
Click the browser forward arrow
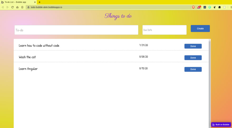(8, 7)
